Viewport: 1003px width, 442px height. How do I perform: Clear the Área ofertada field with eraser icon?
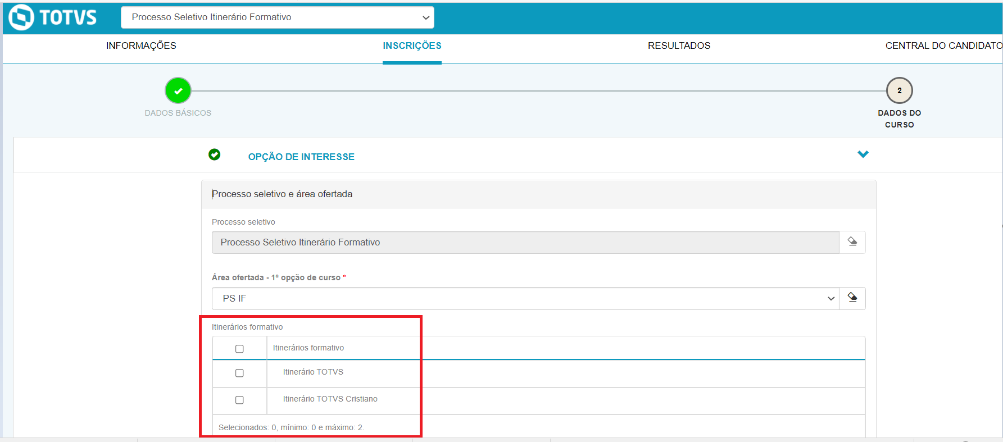click(x=852, y=298)
